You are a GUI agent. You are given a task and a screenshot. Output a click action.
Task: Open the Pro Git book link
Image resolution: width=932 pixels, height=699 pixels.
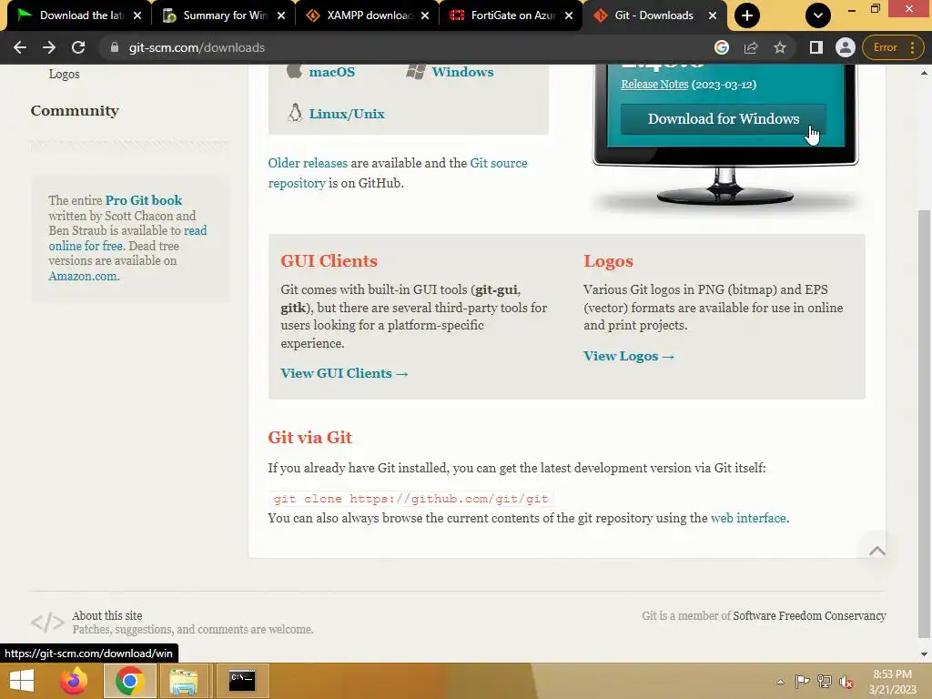pos(144,200)
